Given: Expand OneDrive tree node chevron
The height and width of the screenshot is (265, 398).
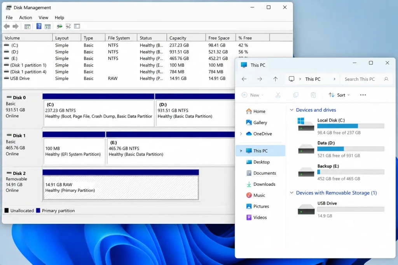Looking at the screenshot, I should 241,134.
